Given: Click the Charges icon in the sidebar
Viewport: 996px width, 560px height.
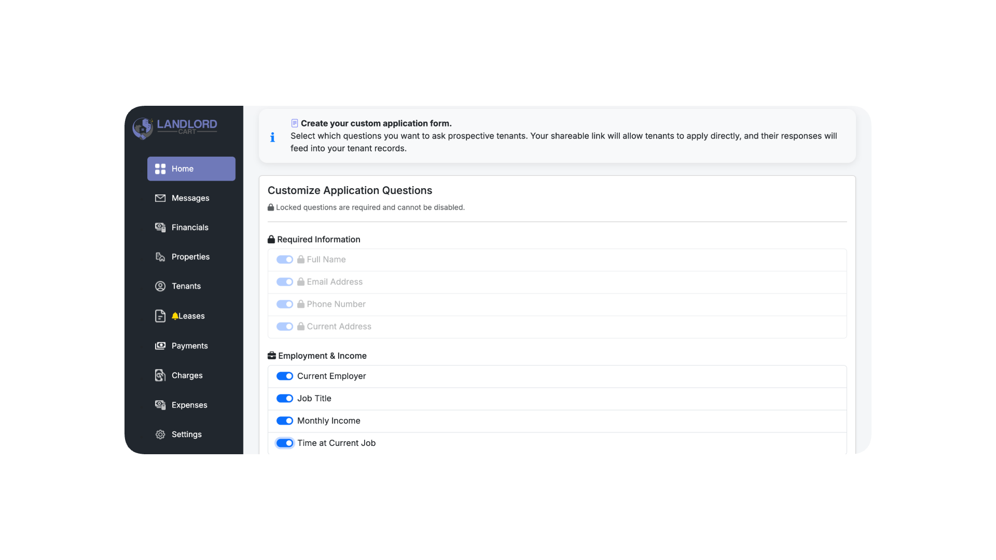Looking at the screenshot, I should click(160, 375).
